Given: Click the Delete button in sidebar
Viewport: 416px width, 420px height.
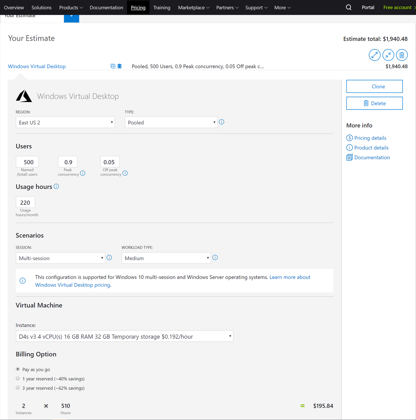Looking at the screenshot, I should click(x=374, y=103).
